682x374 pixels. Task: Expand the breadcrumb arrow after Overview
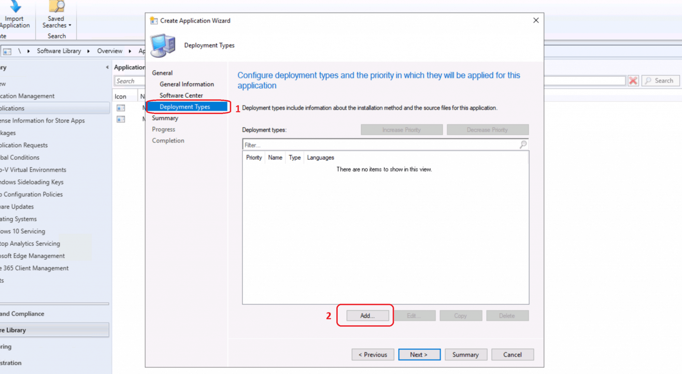pyautogui.click(x=130, y=51)
